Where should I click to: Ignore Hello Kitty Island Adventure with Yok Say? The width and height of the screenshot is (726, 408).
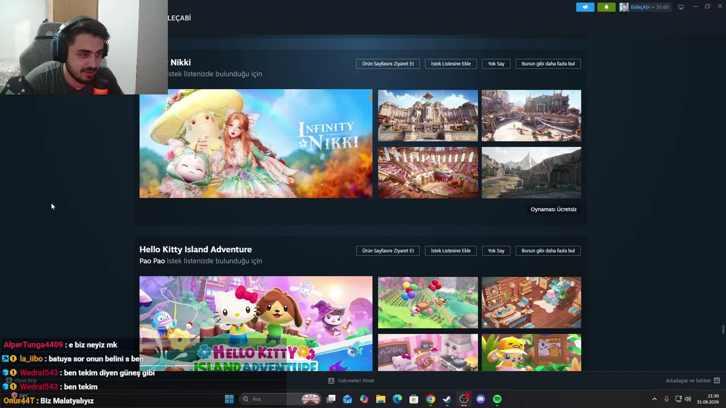coord(496,250)
